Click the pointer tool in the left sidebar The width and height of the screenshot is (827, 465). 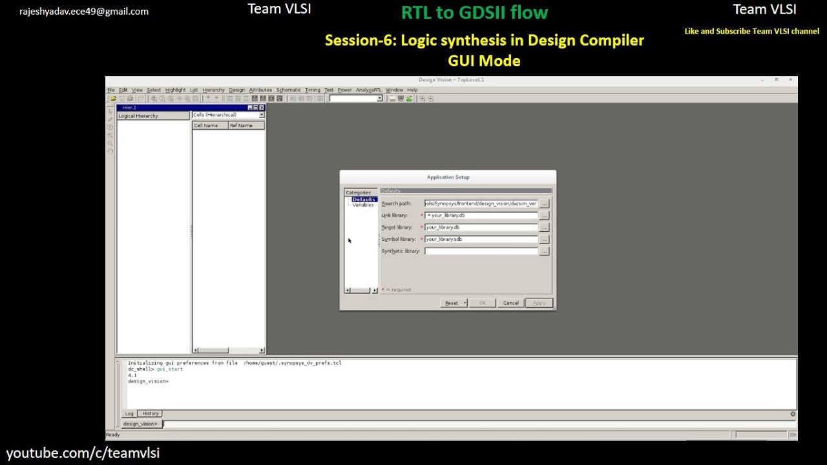pos(110,111)
